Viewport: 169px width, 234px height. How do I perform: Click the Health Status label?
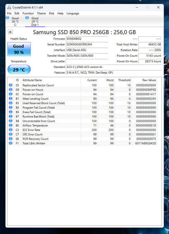19,39
